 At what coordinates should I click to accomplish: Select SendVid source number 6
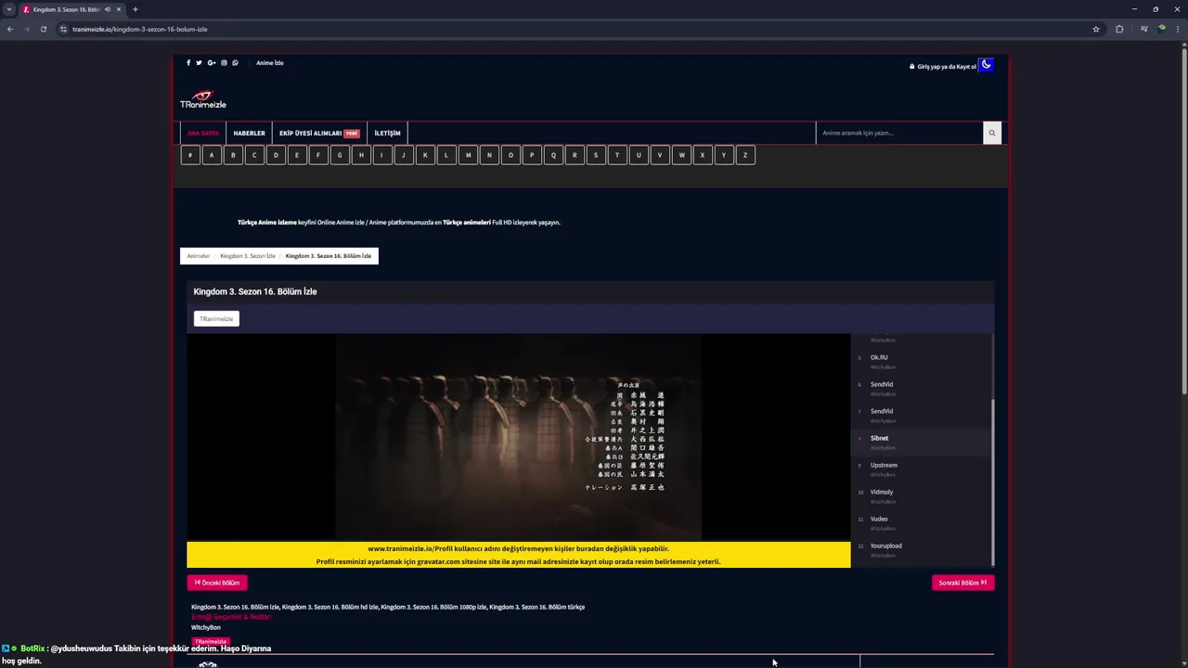click(x=922, y=388)
